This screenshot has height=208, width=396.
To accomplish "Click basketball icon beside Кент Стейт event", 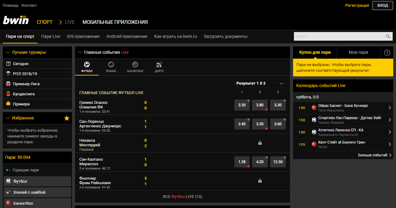I will coord(314,144).
